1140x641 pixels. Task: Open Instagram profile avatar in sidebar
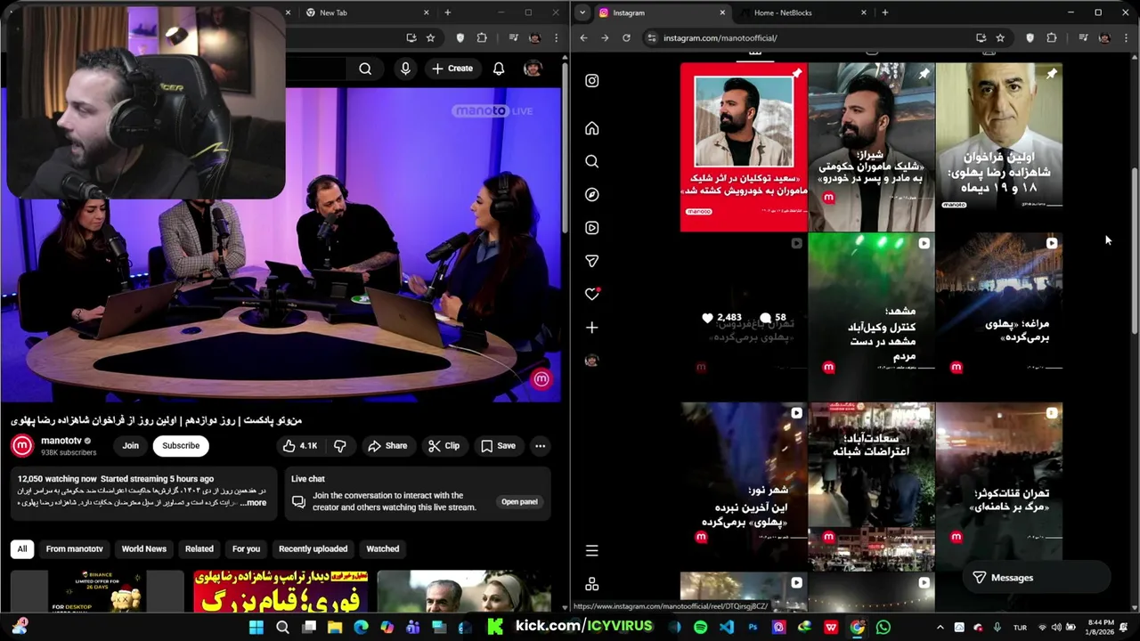click(592, 361)
